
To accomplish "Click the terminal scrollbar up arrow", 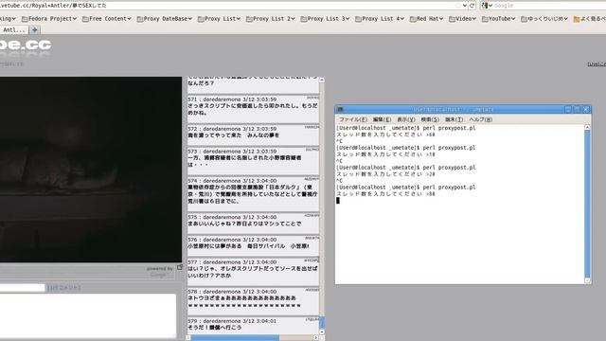I will click(587, 127).
